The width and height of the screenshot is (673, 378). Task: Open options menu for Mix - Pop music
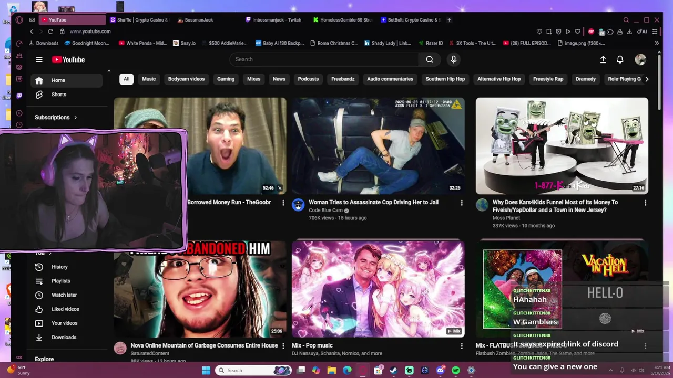(462, 346)
